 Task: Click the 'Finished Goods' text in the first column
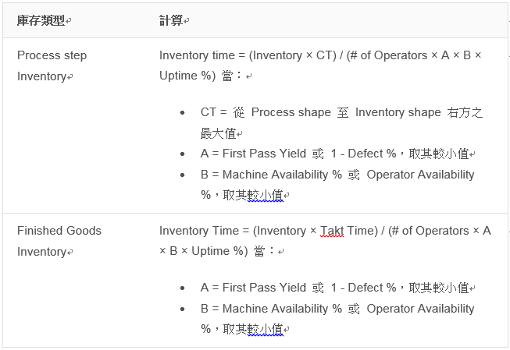pos(59,231)
